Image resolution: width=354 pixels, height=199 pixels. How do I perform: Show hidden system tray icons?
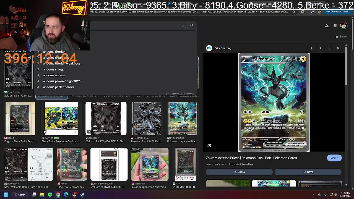313,195
